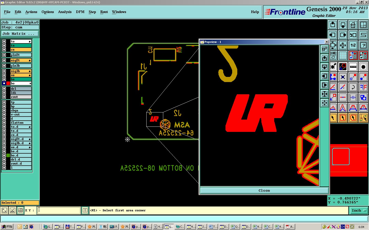Toggle checkbox for layer 'to'
Viewport: 369px width, 230px height.
tap(4, 41)
